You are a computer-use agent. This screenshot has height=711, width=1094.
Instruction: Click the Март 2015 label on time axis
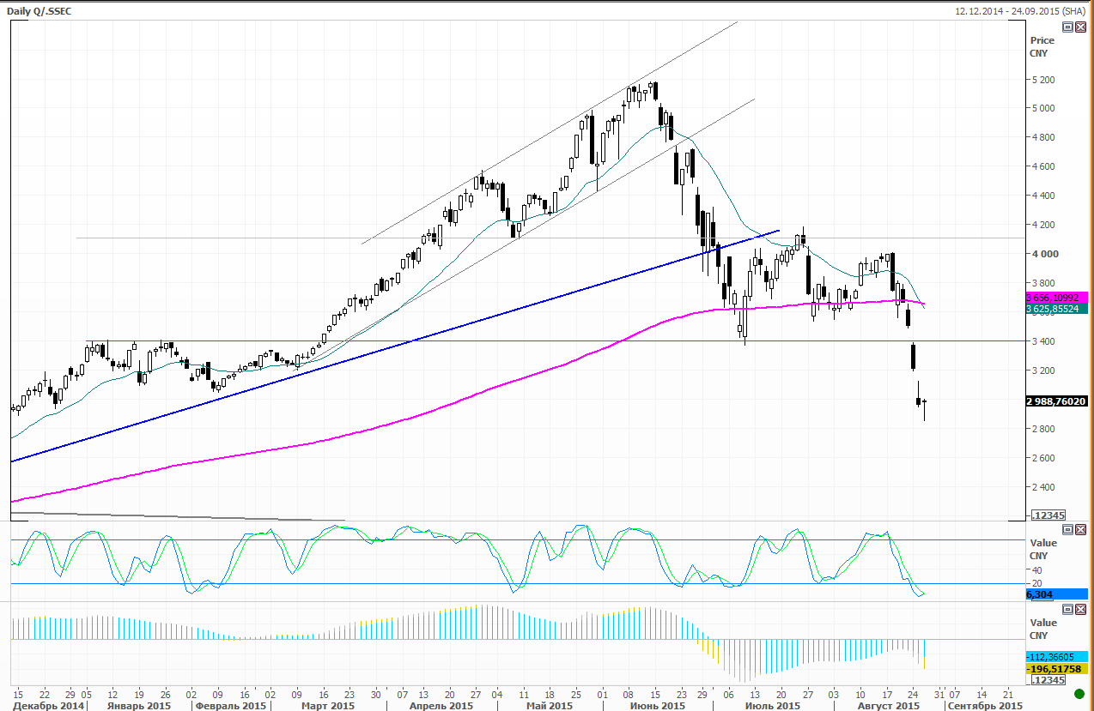[328, 706]
